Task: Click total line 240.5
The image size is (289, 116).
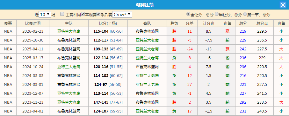Action: coord(262,111)
